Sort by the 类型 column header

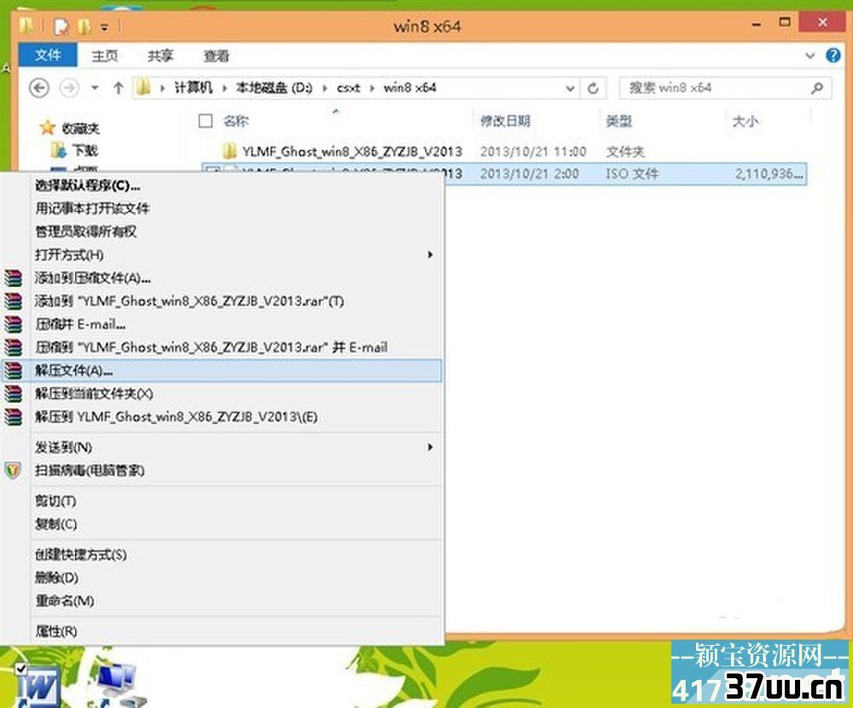(619, 121)
